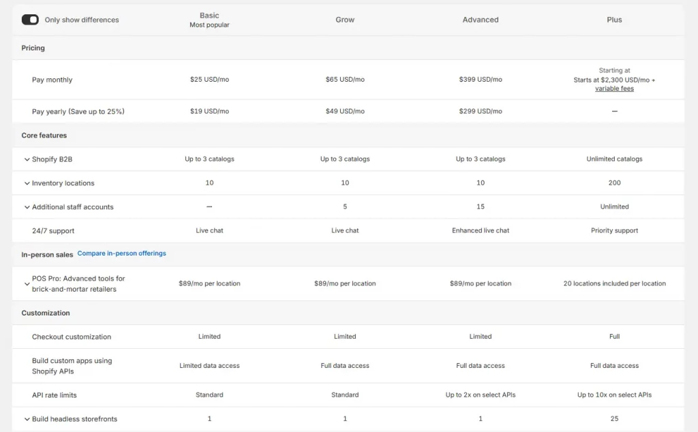Click the Pricing section heading

(33, 48)
